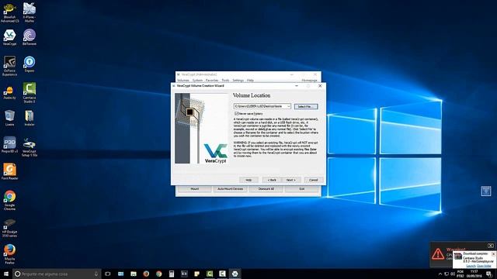Image resolution: width=497 pixels, height=279 pixels.
Task: Click the Task View taskbar button
Action: pyautogui.click(x=108, y=274)
